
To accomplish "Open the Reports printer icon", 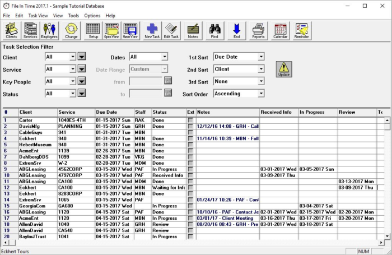I will tap(258, 30).
